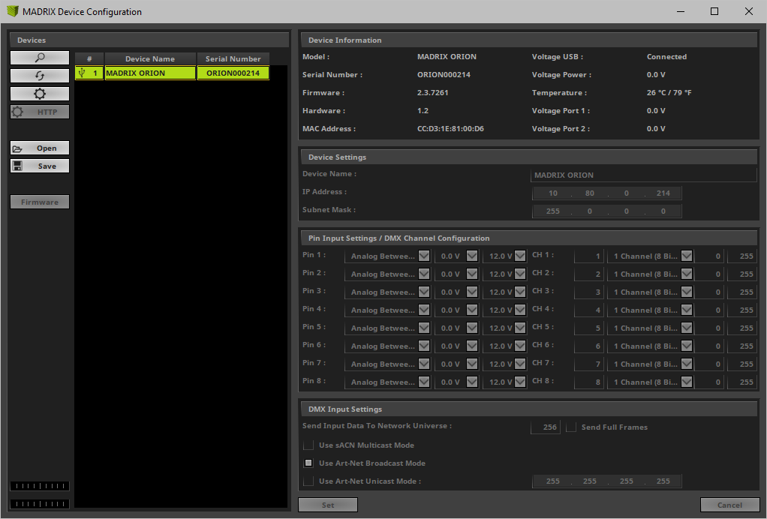Minimize the MADRIX Device Configuration window
The height and width of the screenshot is (519, 767).
680,11
